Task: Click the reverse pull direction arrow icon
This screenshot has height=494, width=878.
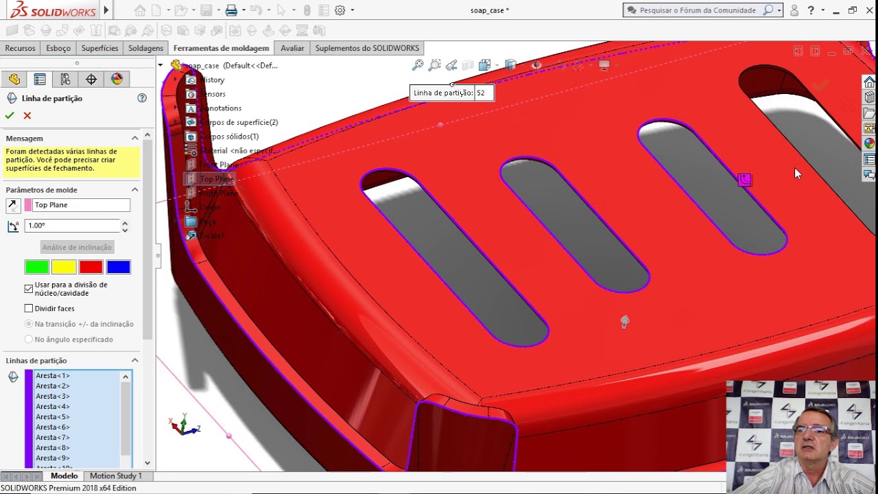Action: 13,205
